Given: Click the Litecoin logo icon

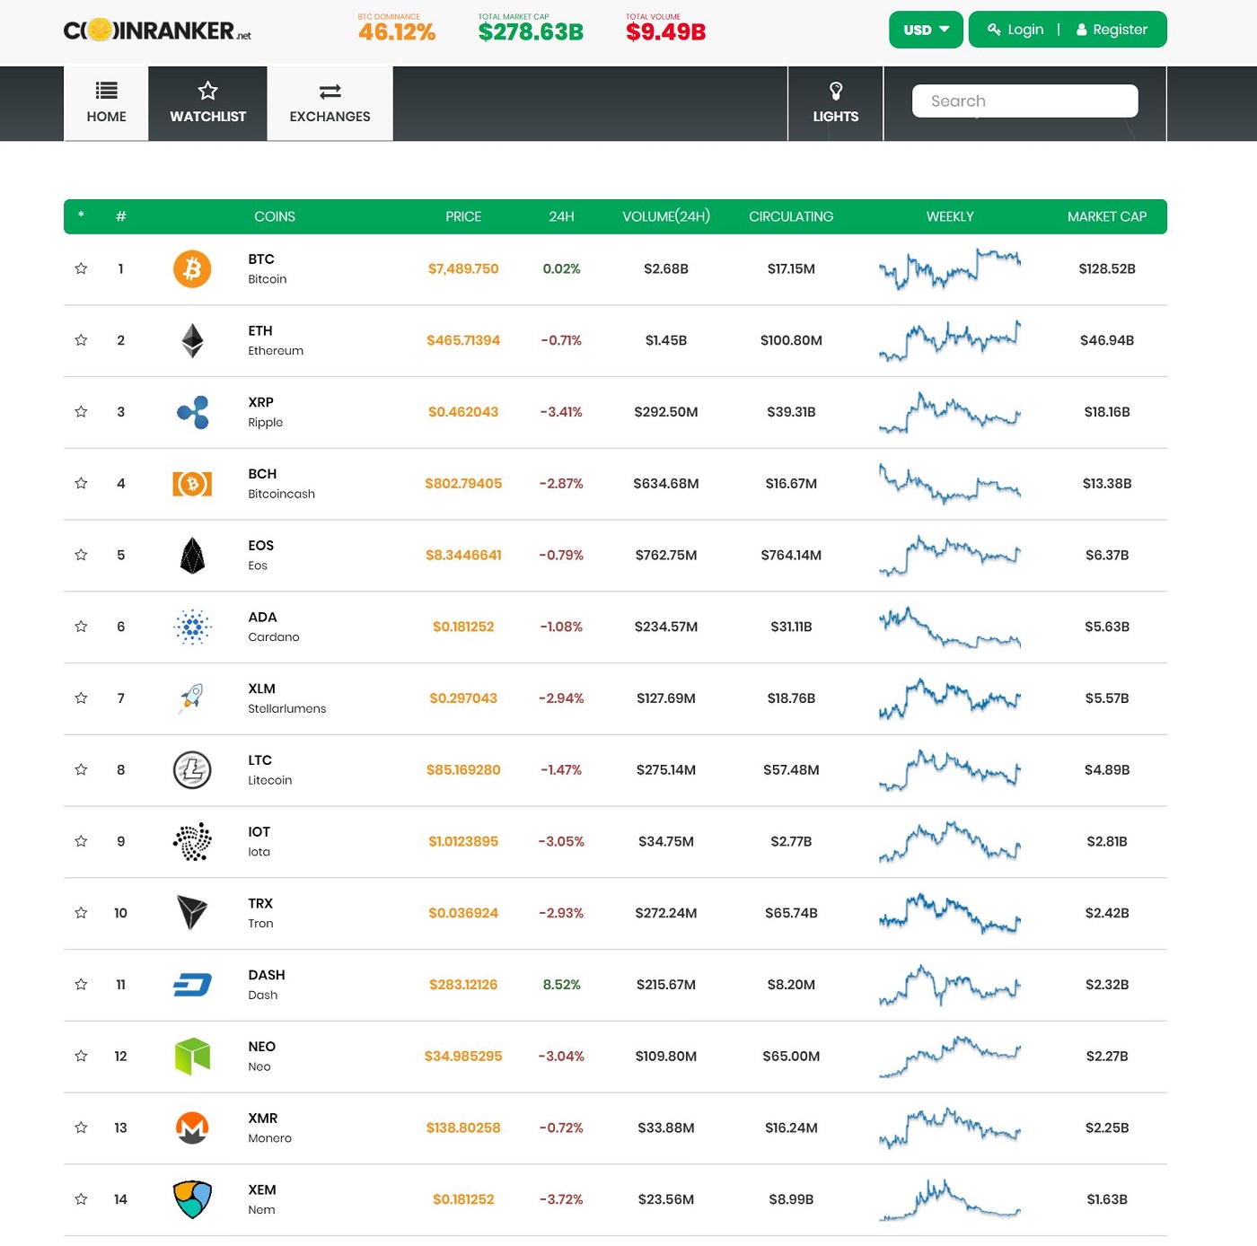Looking at the screenshot, I should pos(192,770).
